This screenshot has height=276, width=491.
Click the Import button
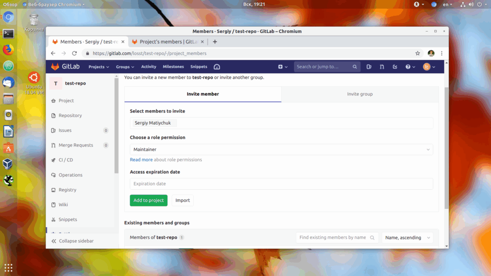pos(183,200)
